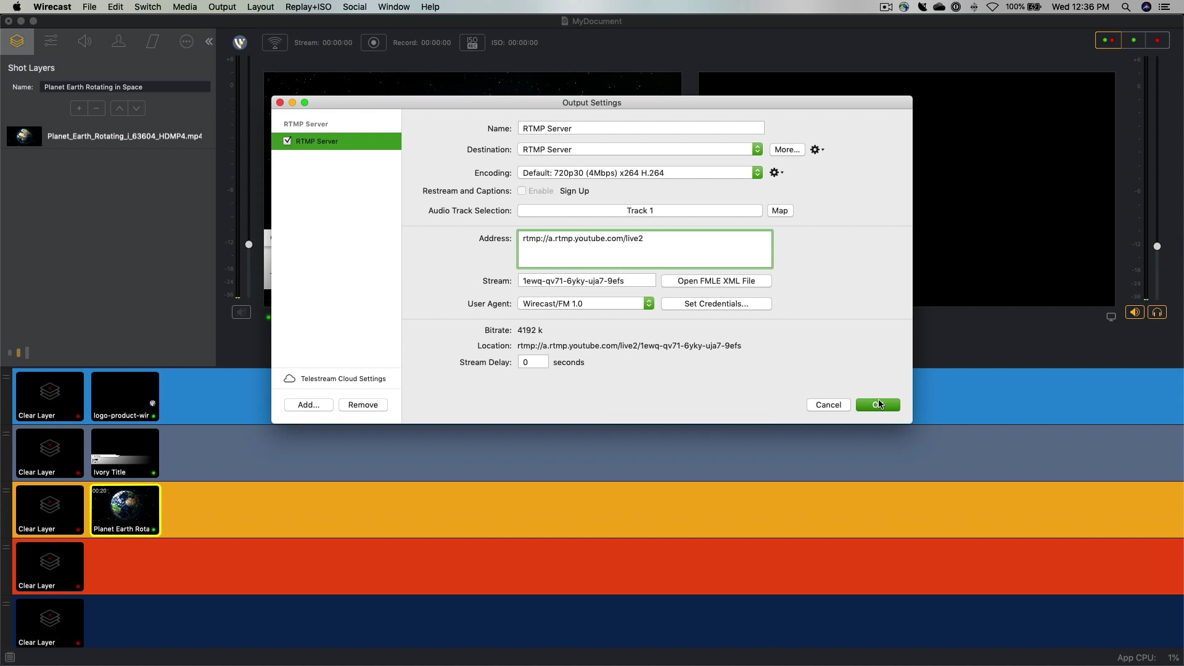
Task: Select the green dot layout button
Action: pyautogui.click(x=1133, y=40)
